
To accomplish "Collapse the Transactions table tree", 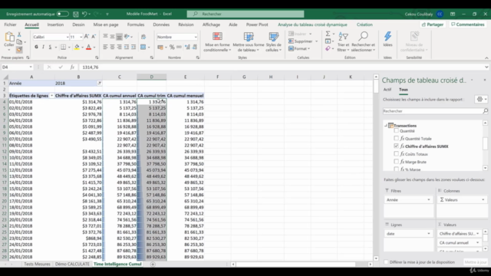I will point(386,125).
